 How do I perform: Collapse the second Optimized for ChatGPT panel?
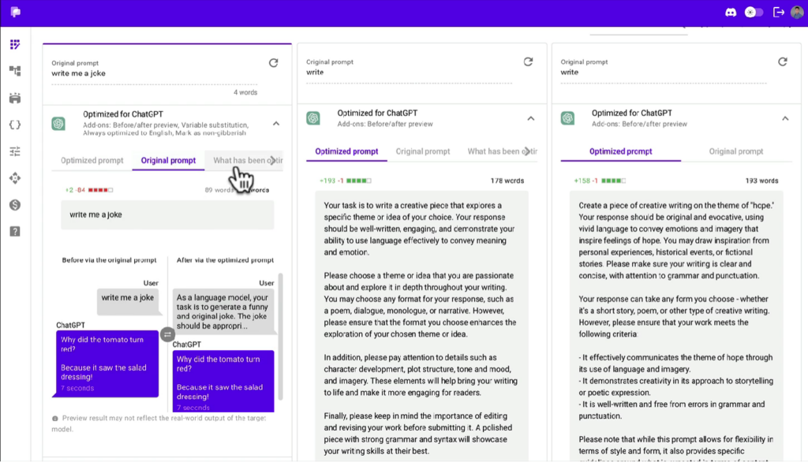[530, 117]
